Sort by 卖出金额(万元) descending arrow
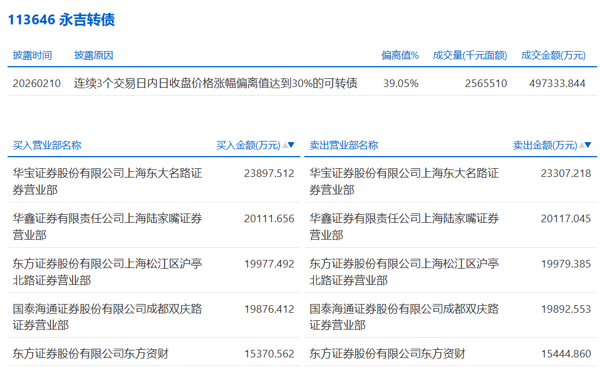 (x=588, y=145)
